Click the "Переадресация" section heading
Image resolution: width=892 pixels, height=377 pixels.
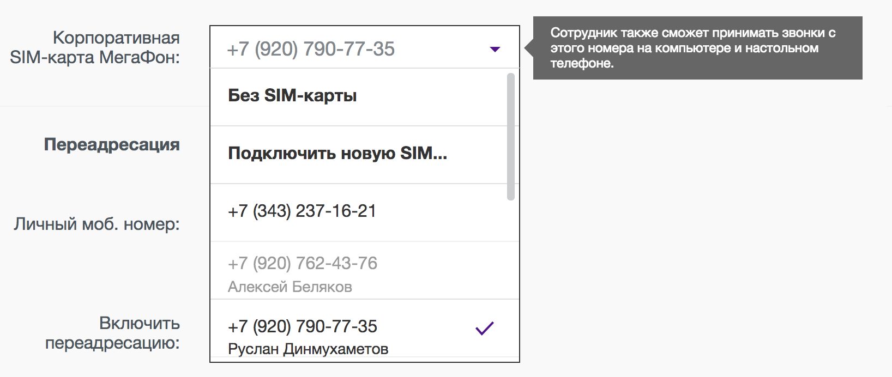(112, 145)
